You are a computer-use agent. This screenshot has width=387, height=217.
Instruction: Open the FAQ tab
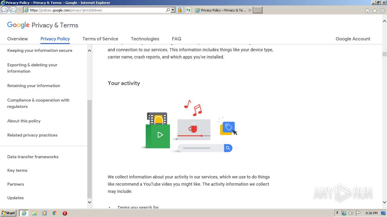click(x=177, y=39)
